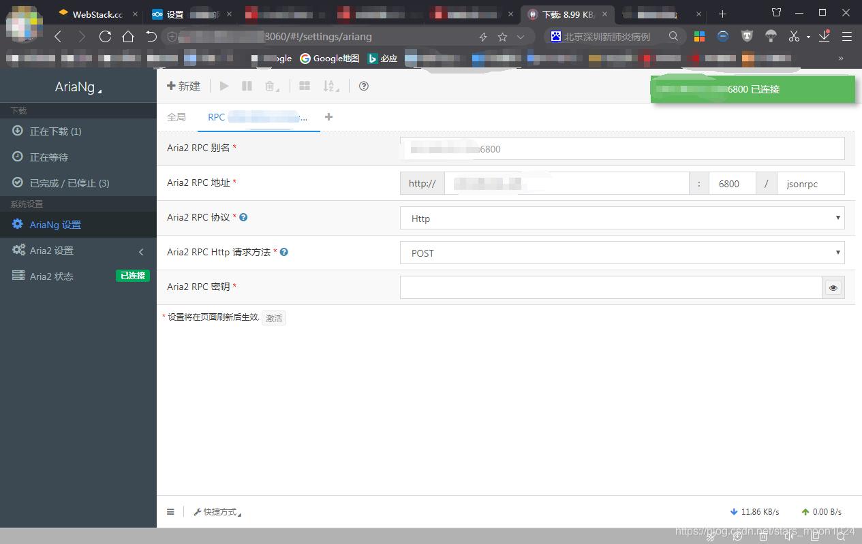Click the delete task trash icon

click(270, 86)
